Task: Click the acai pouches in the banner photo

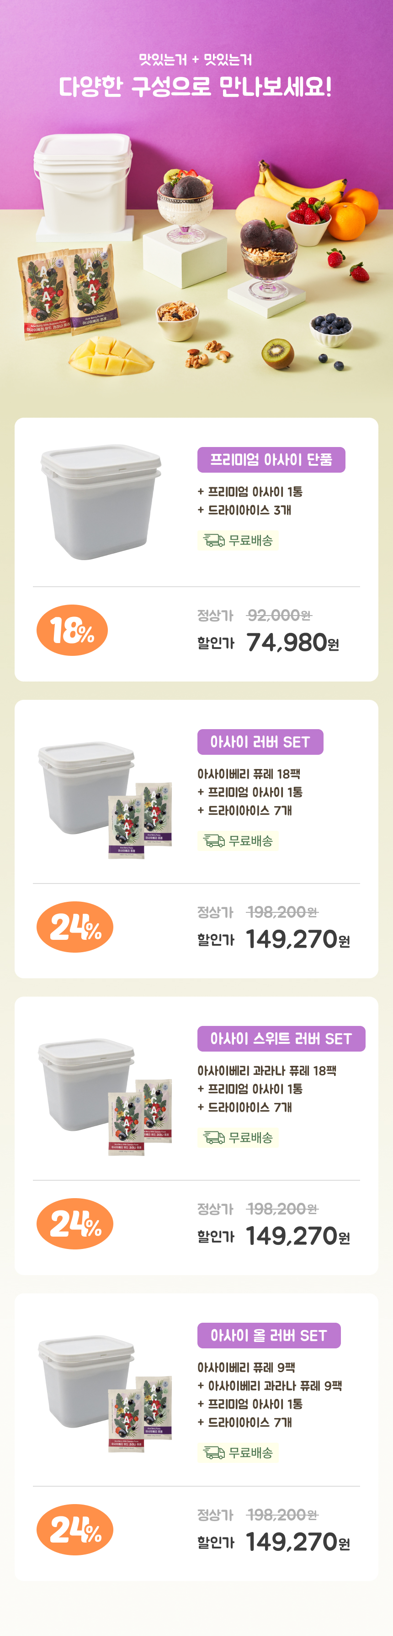Action: [x=69, y=291]
